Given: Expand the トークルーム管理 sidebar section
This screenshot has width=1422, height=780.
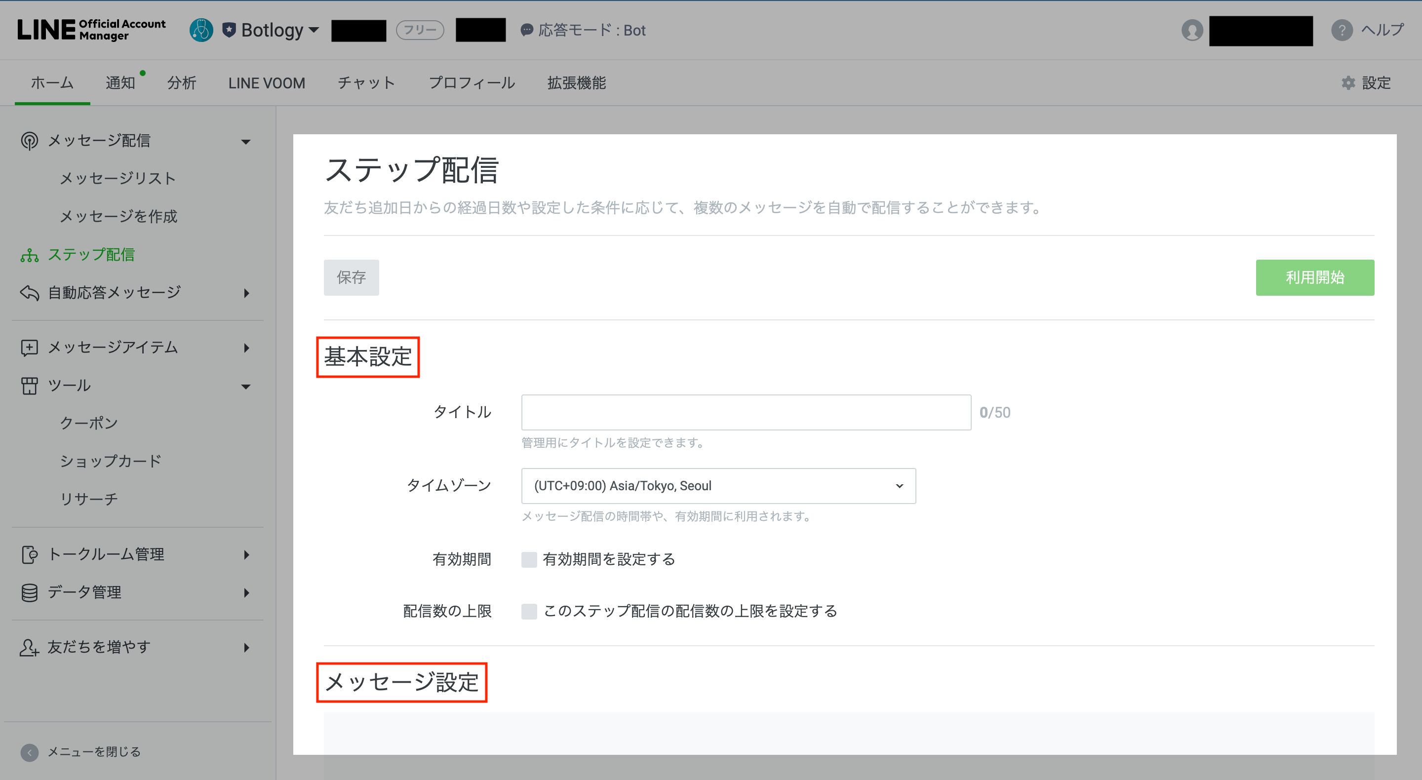Looking at the screenshot, I should pos(246,555).
